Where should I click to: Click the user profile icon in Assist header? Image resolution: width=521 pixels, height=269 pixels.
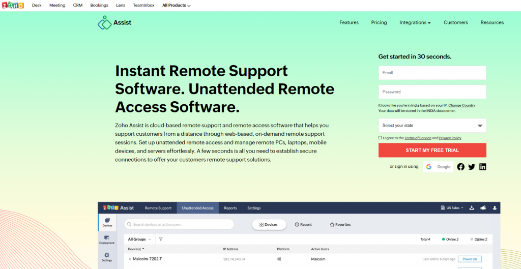(x=495, y=208)
